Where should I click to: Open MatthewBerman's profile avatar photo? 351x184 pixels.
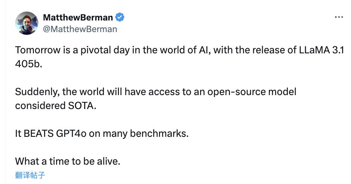coord(27,23)
